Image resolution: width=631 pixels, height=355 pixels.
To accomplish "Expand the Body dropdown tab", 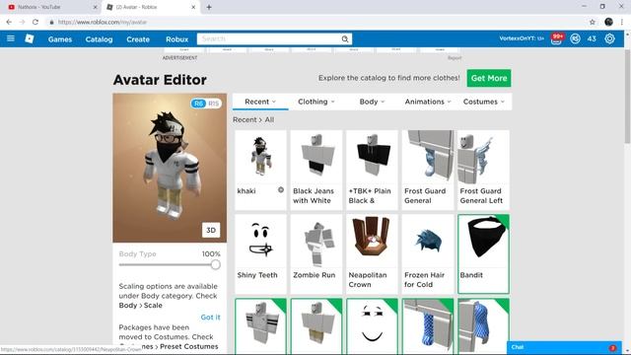I will tap(372, 102).
